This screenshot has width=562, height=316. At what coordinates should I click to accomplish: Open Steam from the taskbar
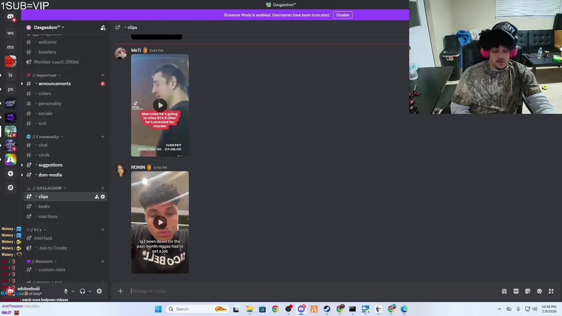pos(327,309)
